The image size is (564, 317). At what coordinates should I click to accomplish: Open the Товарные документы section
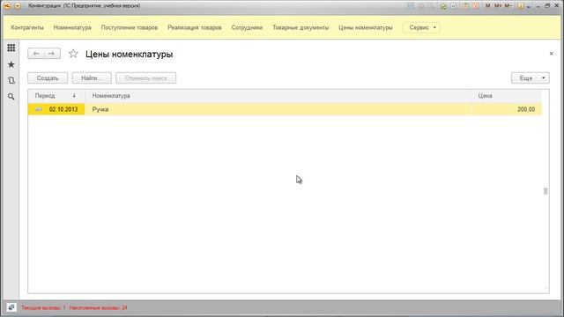[301, 27]
